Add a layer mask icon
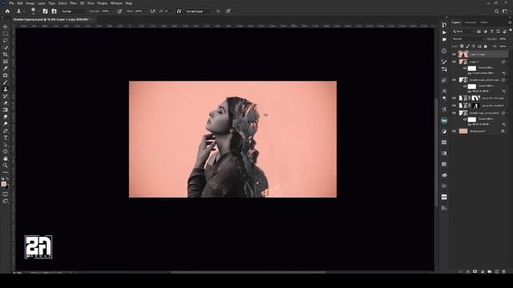The width and height of the screenshot is (513, 288). pyautogui.click(x=475, y=272)
